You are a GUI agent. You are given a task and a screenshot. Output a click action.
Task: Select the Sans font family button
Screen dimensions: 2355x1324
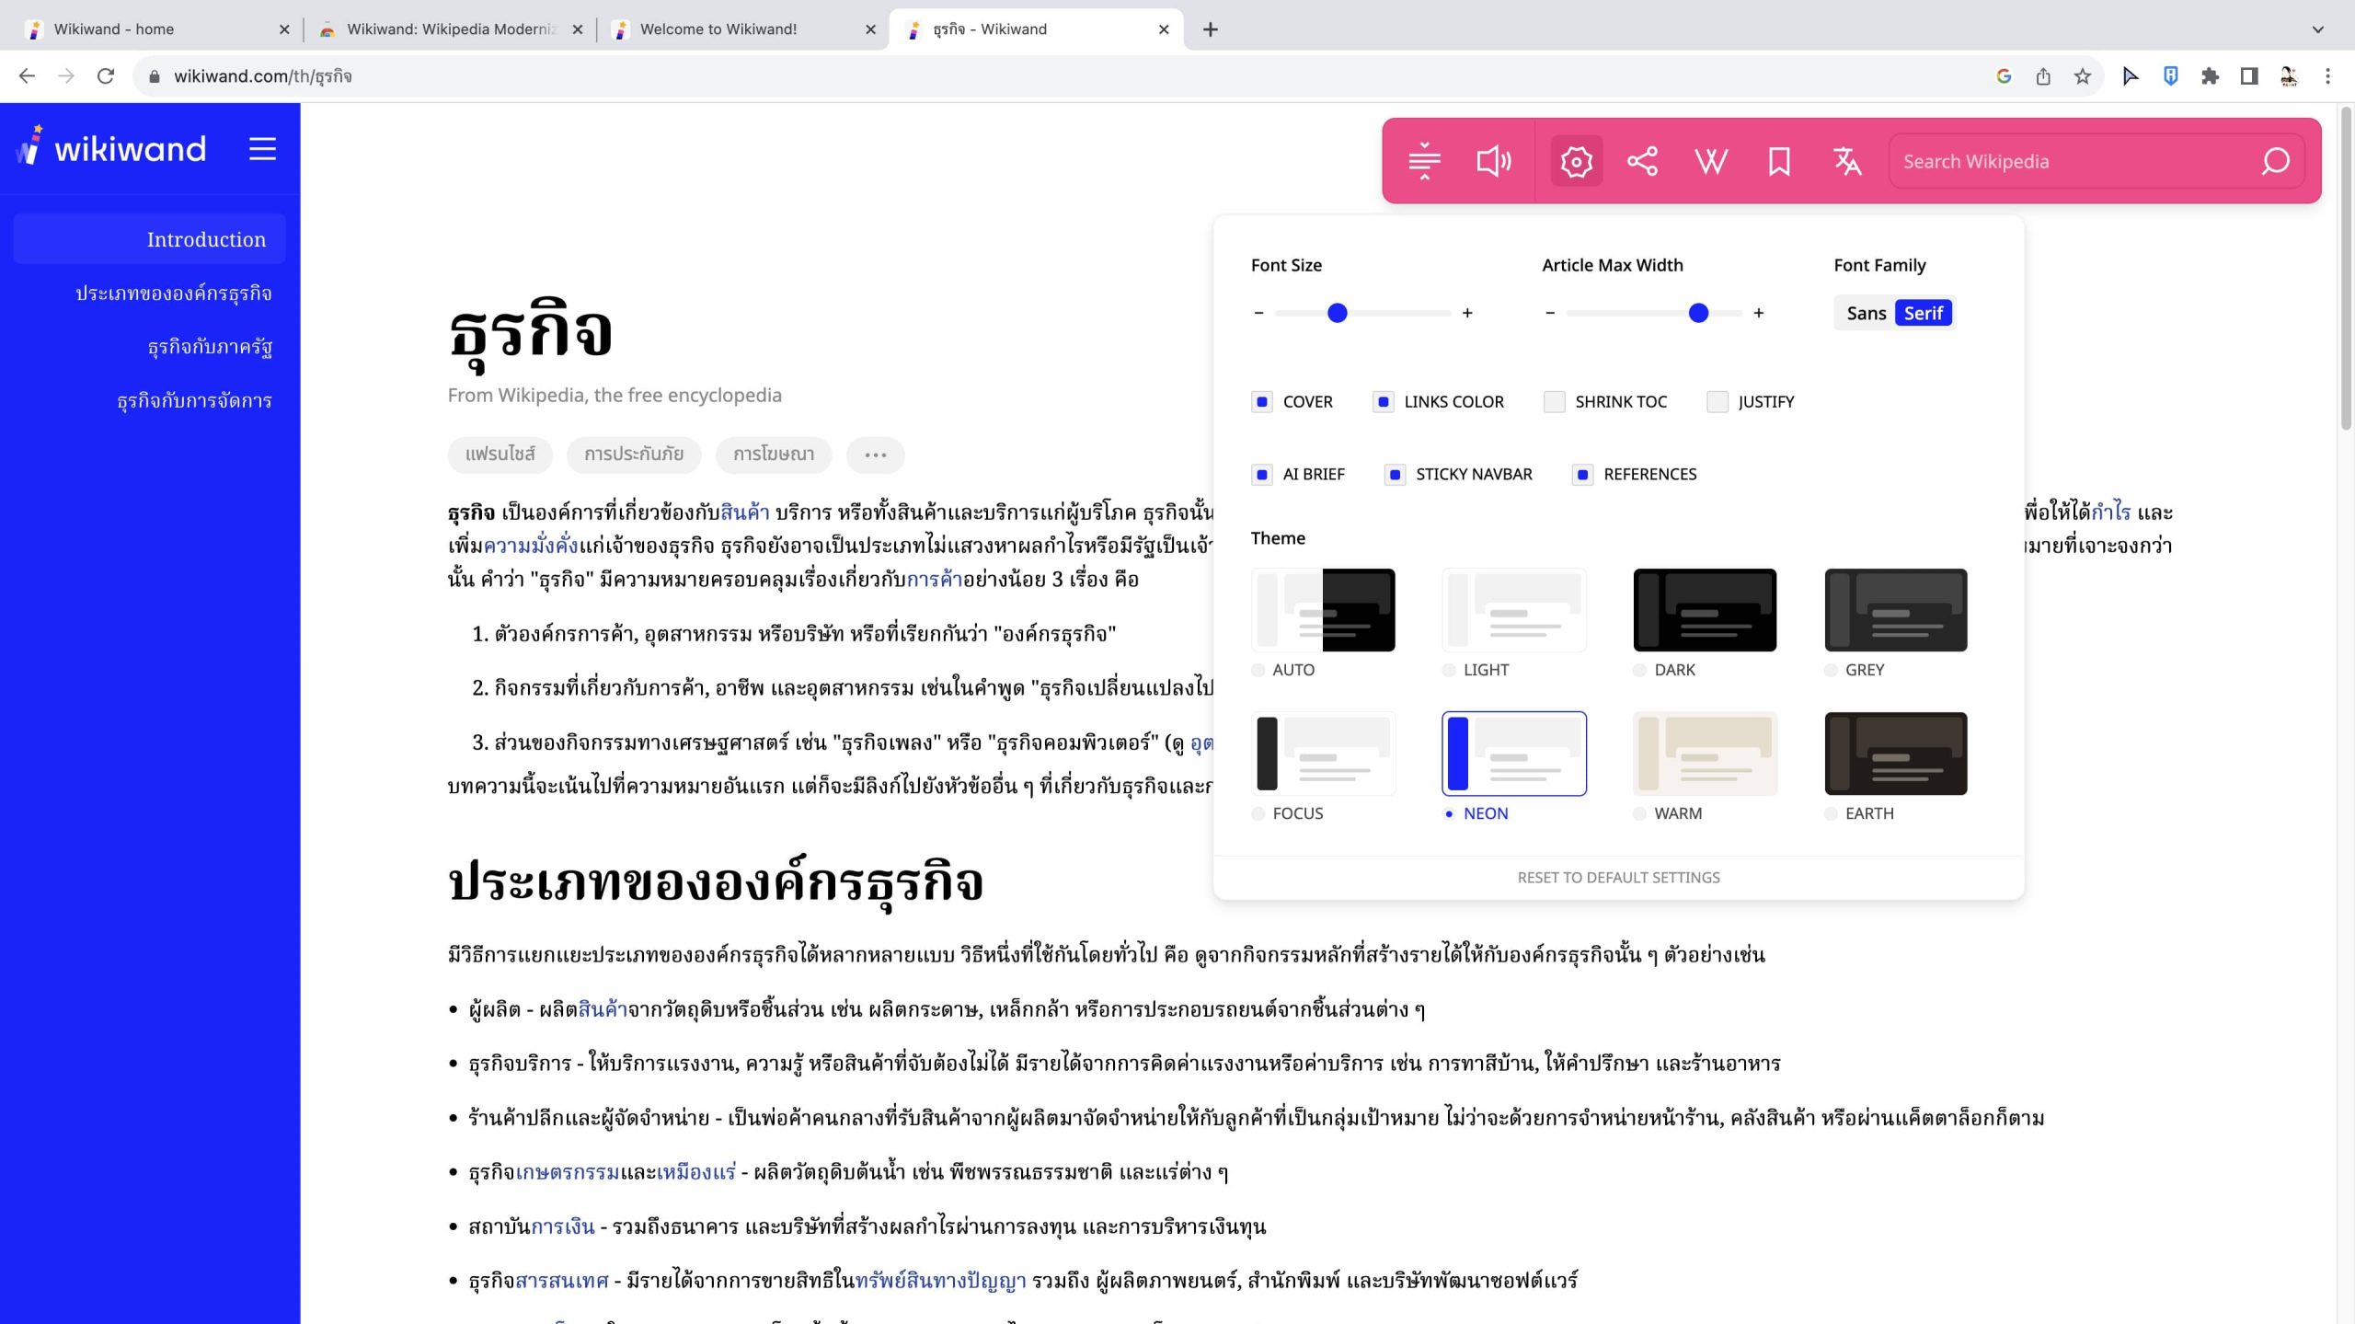tap(1866, 313)
